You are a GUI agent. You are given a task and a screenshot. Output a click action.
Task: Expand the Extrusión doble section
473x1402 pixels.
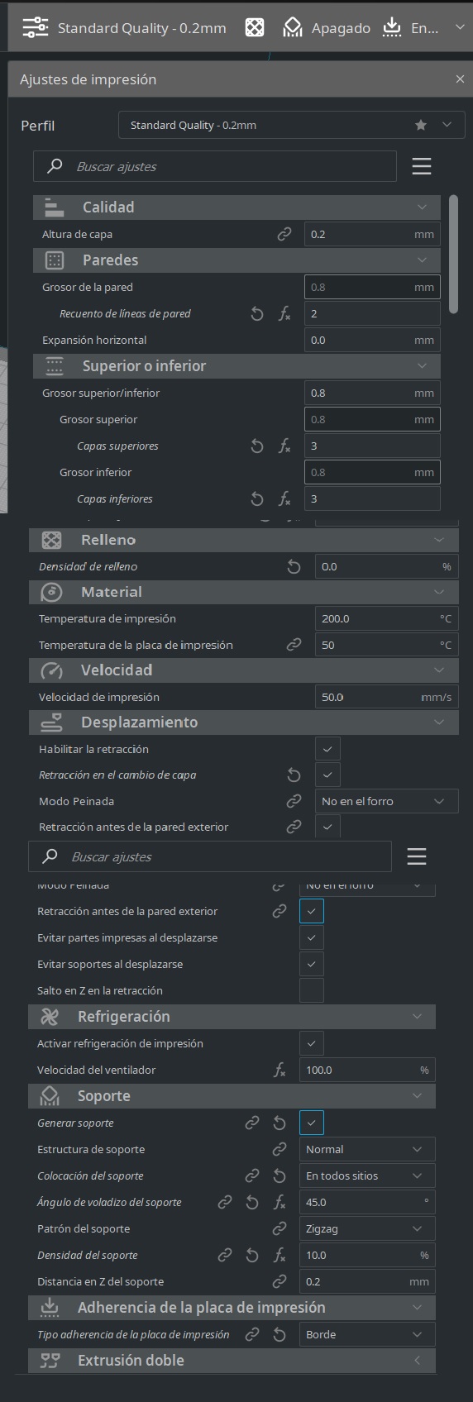click(232, 1360)
